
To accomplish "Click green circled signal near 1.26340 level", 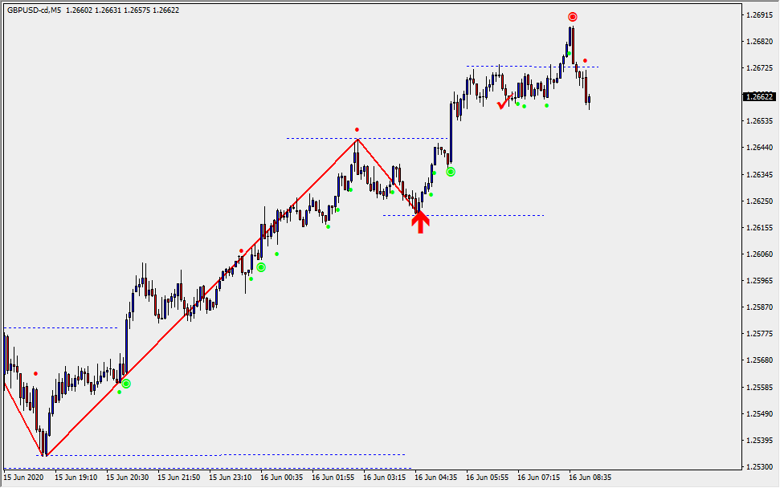I will coord(451,171).
